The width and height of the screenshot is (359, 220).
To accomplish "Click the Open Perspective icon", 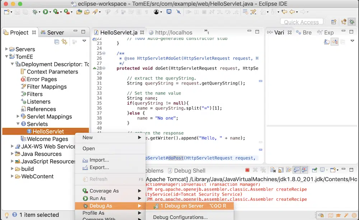I will 334,22.
